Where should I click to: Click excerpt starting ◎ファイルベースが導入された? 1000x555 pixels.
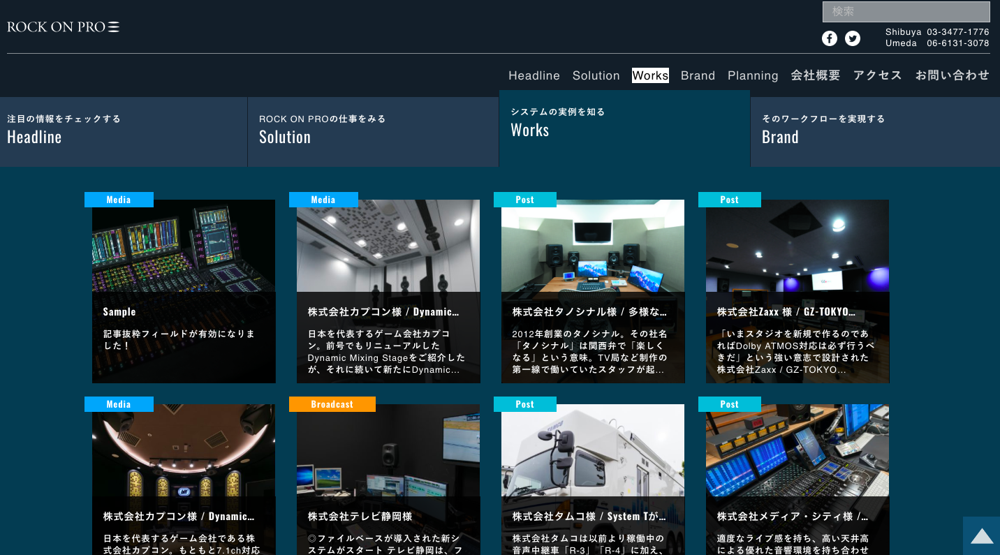click(x=384, y=544)
